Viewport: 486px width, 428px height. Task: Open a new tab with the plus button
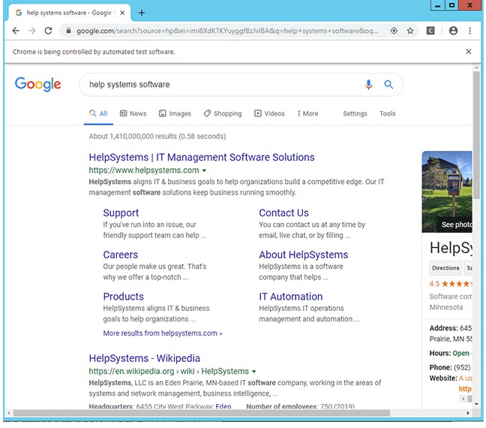click(142, 13)
